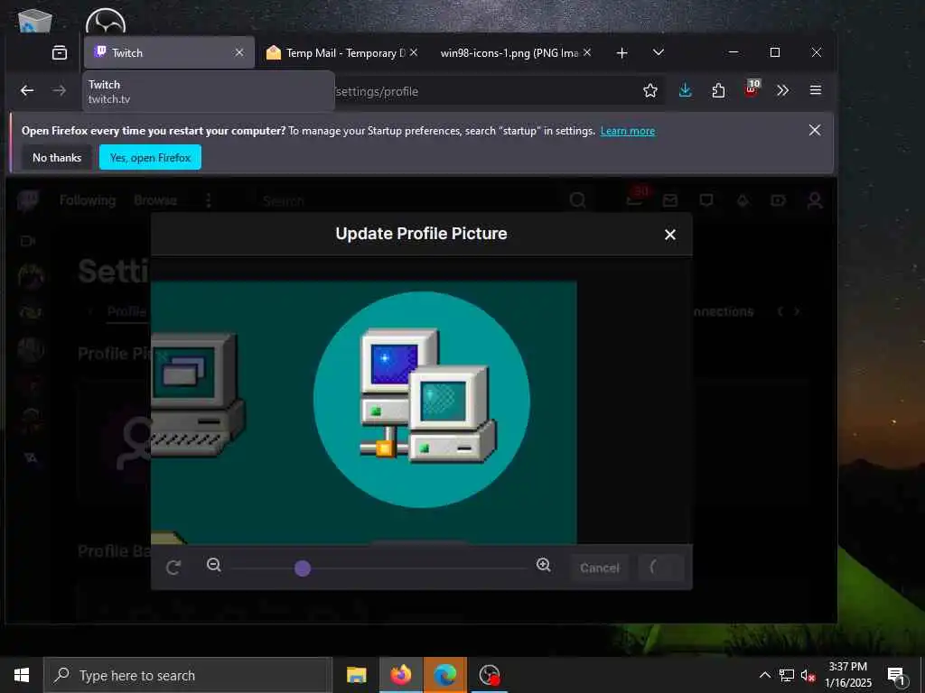This screenshot has width=925, height=693.
Task: Open a new browser tab
Action: pos(621,52)
